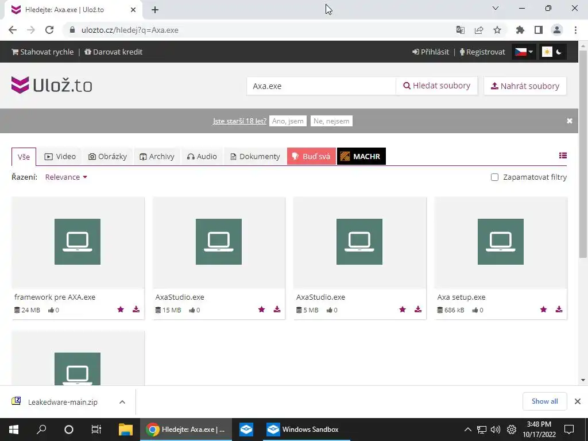The image size is (588, 441).
Task: Reload the page with refresh icon
Action: 49,30
